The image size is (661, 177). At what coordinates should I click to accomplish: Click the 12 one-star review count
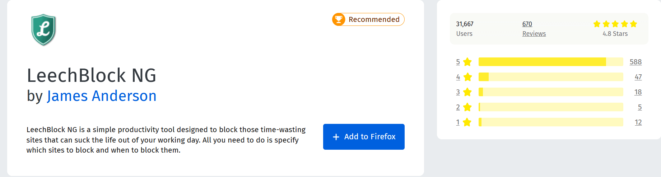[x=638, y=122]
